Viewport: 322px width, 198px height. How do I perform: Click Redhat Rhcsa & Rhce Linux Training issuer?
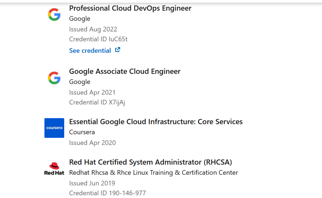[x=153, y=173]
